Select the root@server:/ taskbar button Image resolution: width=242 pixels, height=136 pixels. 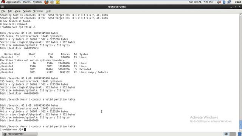coord(20,134)
